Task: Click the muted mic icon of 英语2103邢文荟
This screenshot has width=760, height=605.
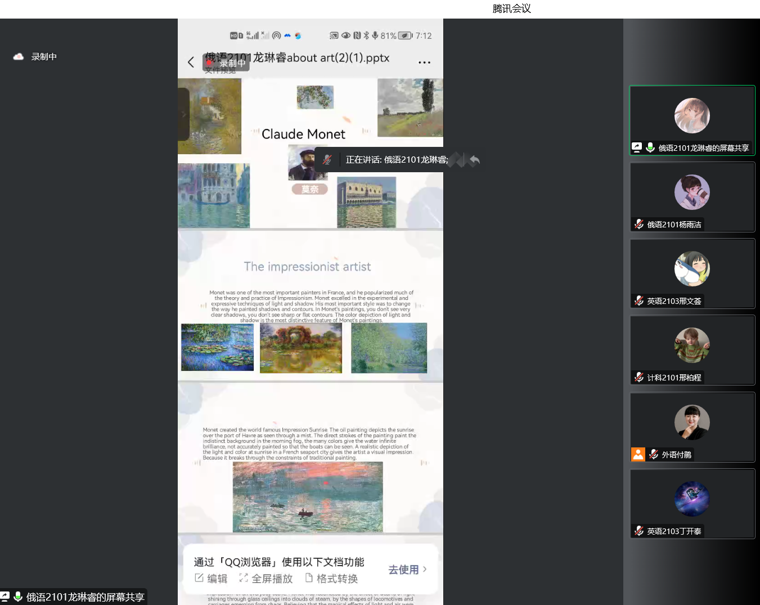Action: point(639,301)
